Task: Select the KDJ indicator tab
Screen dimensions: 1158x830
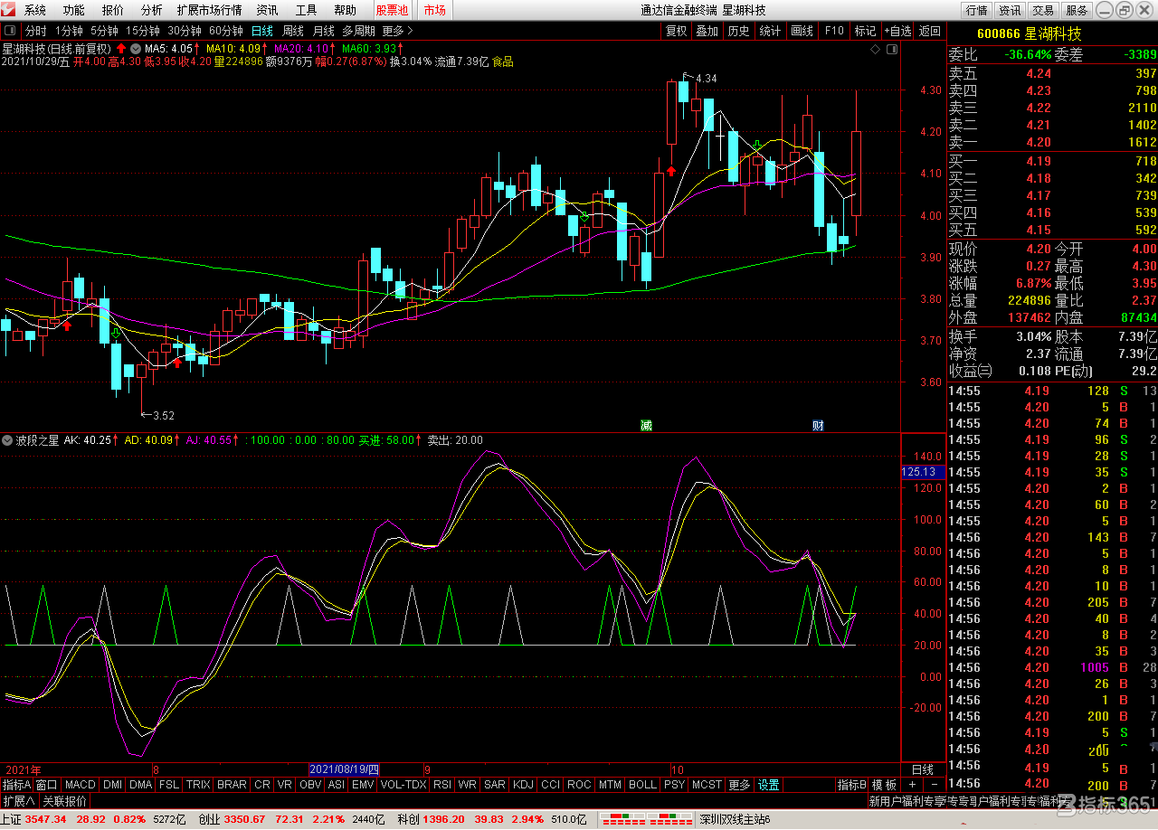Action: 524,785
